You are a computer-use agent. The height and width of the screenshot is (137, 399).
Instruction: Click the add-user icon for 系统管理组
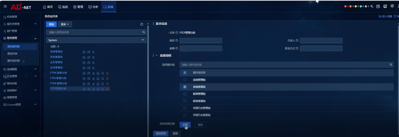(x=93, y=52)
